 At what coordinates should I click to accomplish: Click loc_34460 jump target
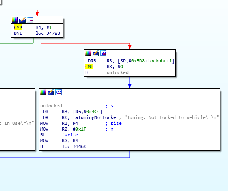click(x=74, y=146)
